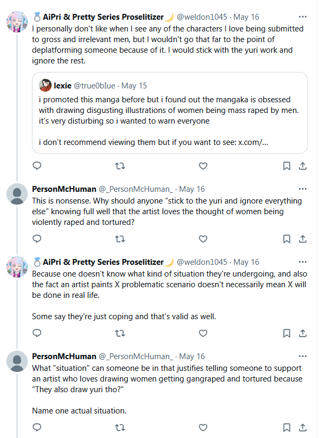Screen dimensions: 326x438
Task: Share weldon1045's first tweet
Action: click(x=303, y=166)
